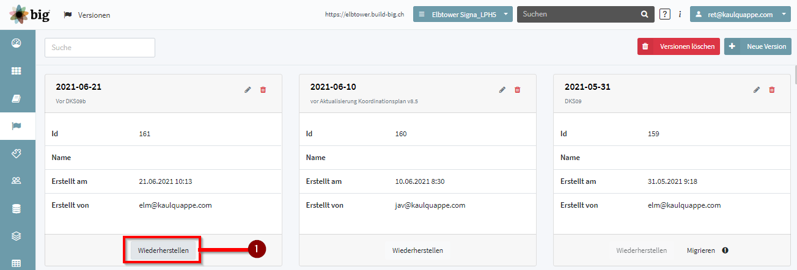Open the tag sidebar icon
Viewport: 797px width, 270px height.
(17, 153)
